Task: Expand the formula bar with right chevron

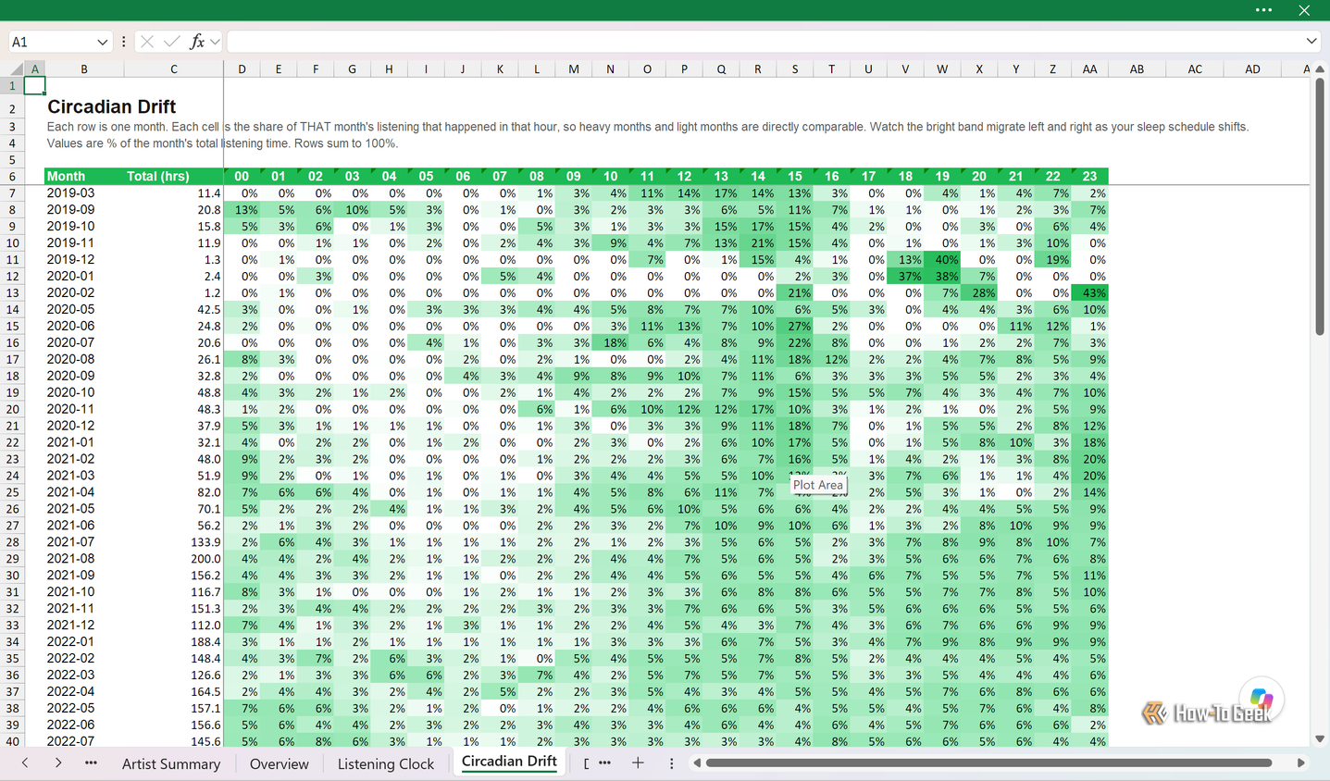Action: [1311, 42]
